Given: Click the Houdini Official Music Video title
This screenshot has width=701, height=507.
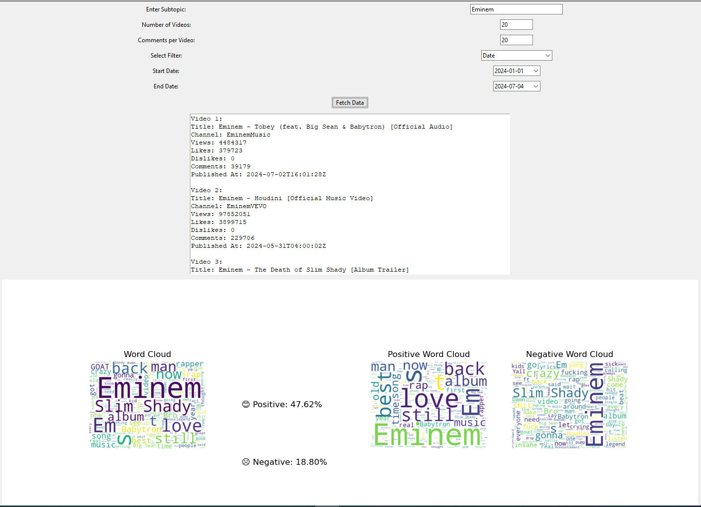Looking at the screenshot, I should (x=282, y=198).
